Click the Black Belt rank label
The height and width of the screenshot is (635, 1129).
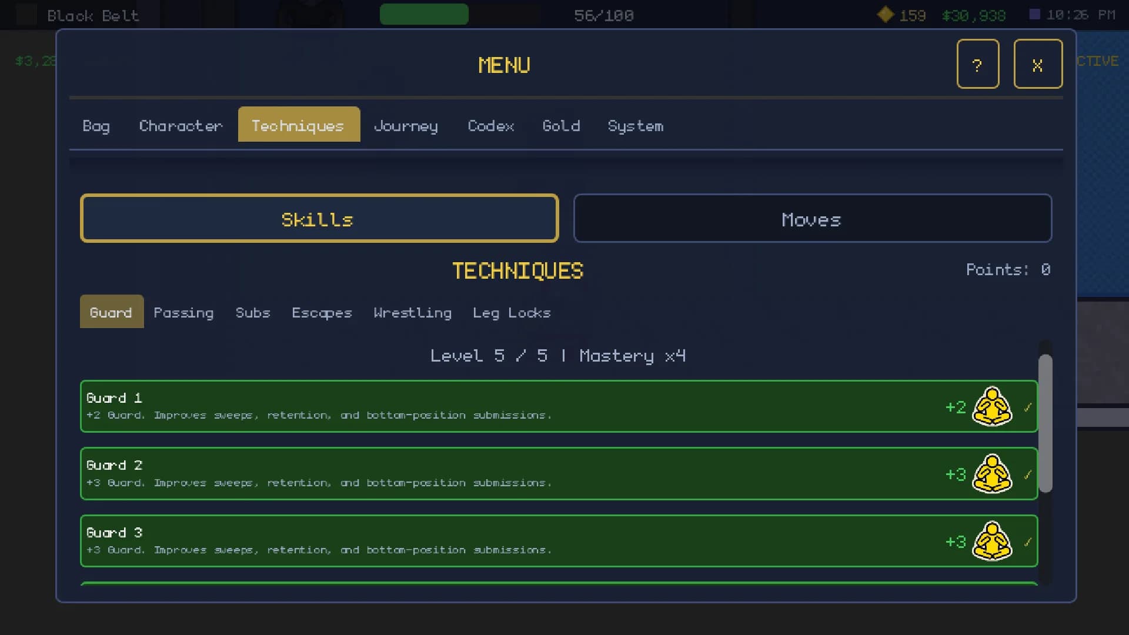point(93,15)
